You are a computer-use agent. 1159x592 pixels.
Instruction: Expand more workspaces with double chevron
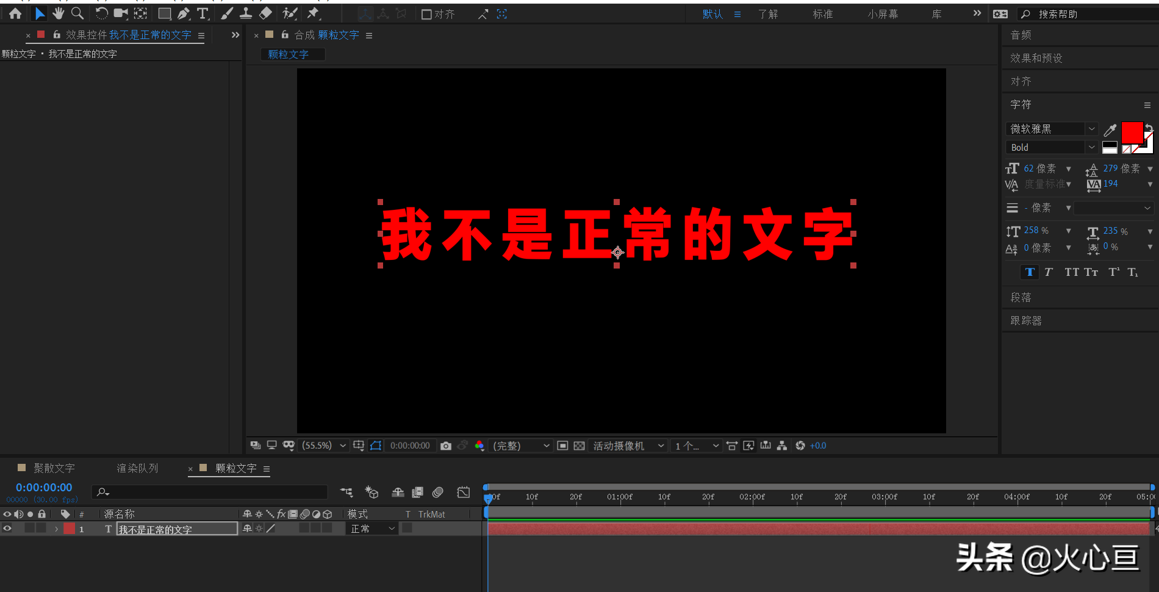tap(977, 13)
